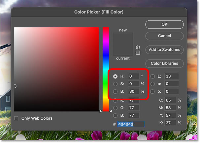Select the Lab a radio button
Screen dimensions: 200x143
(152, 84)
